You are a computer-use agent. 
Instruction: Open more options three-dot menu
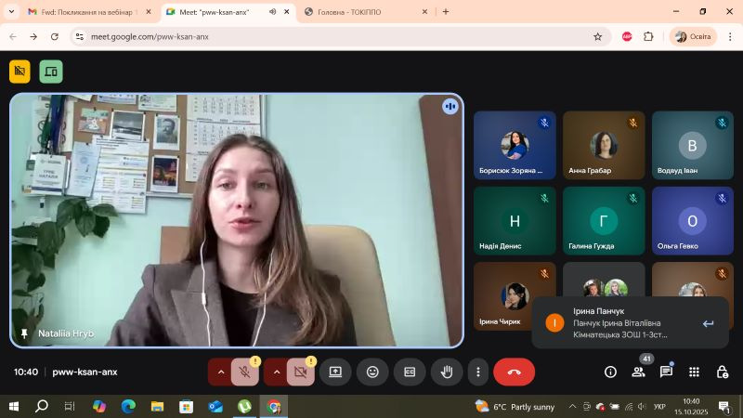point(478,372)
